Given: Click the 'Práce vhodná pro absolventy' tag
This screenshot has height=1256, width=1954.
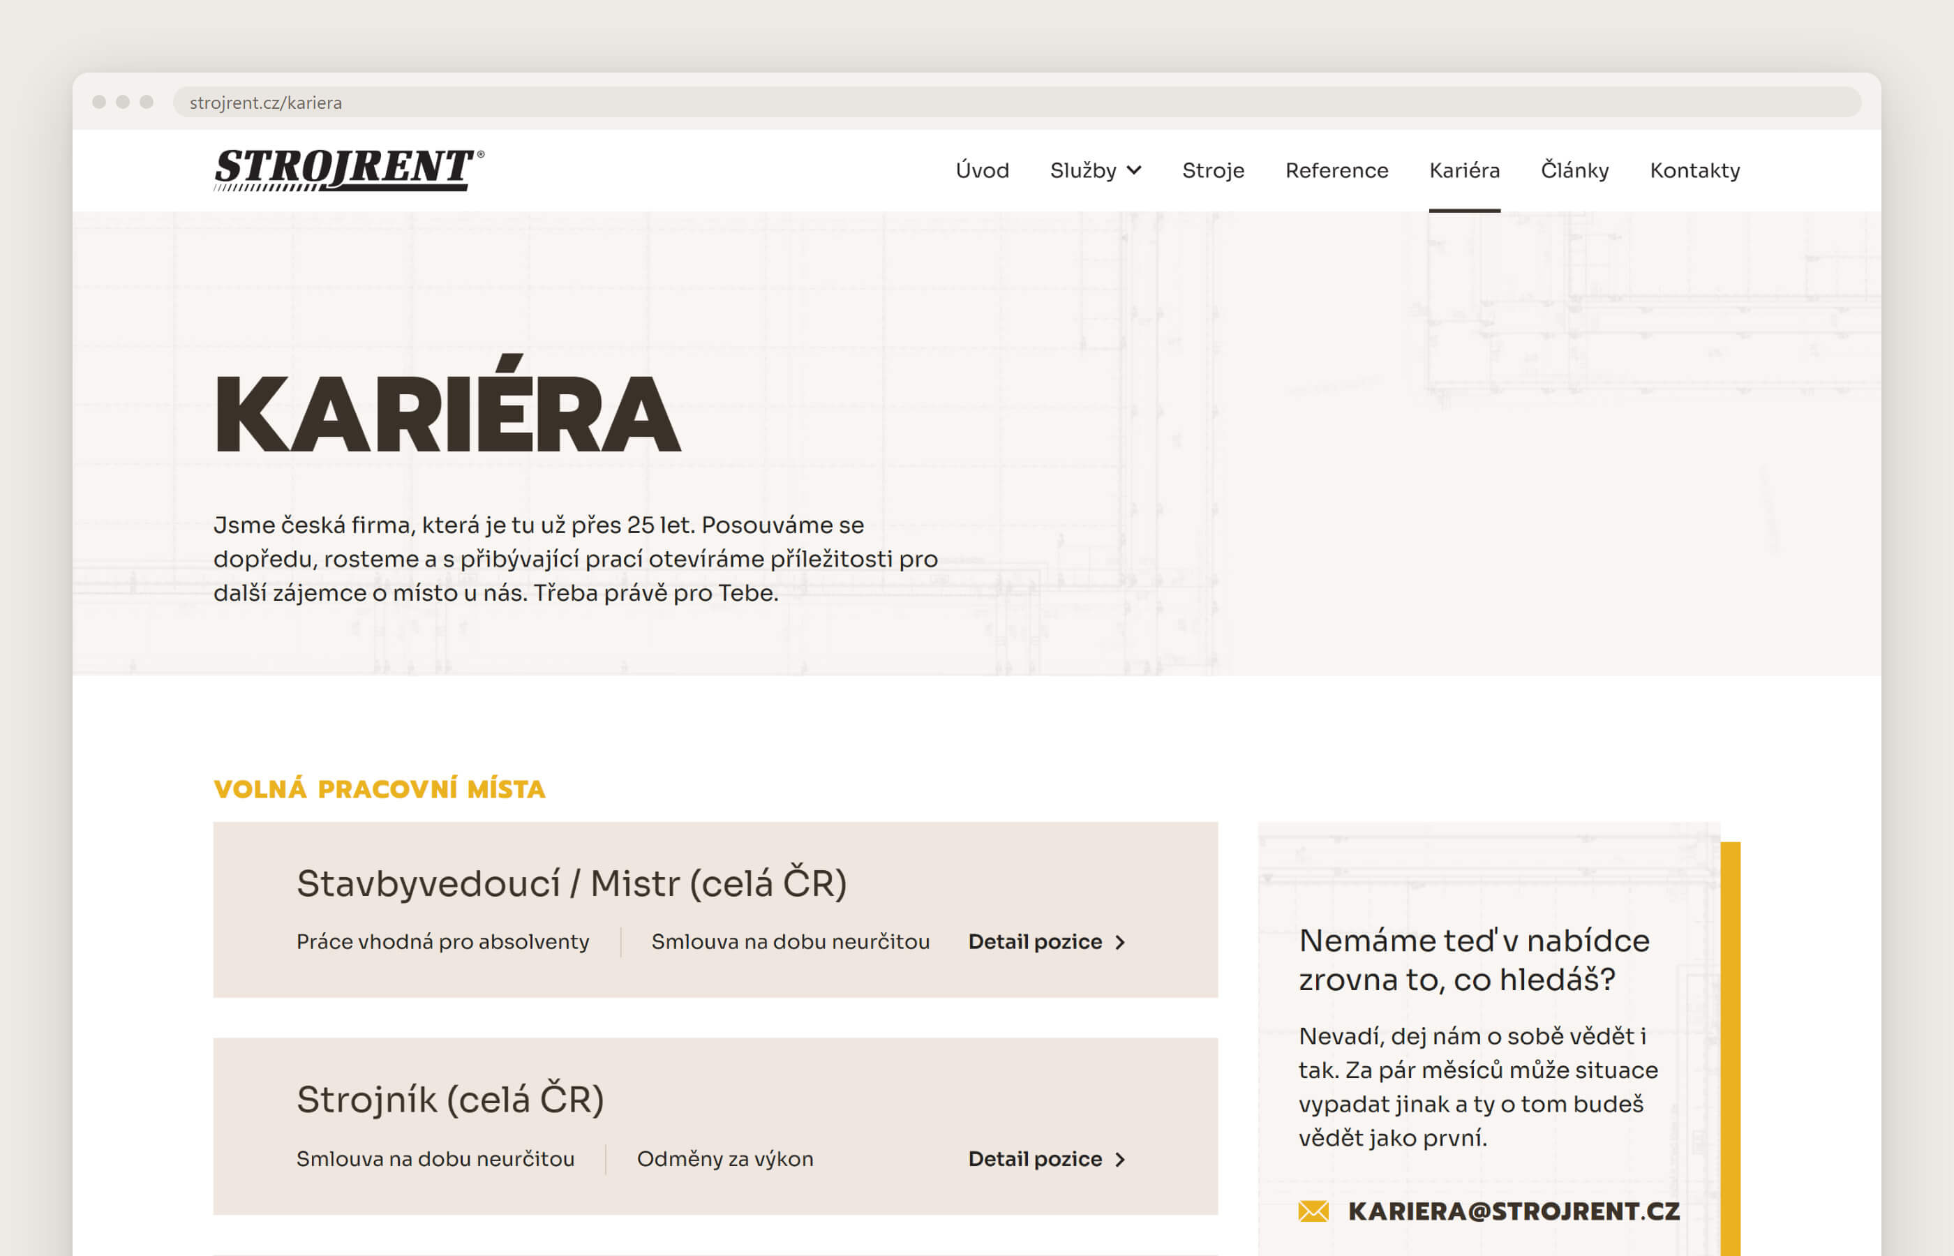Looking at the screenshot, I should point(443,942).
